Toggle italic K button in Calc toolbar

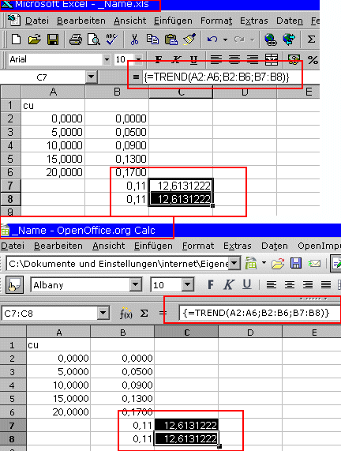point(229,285)
